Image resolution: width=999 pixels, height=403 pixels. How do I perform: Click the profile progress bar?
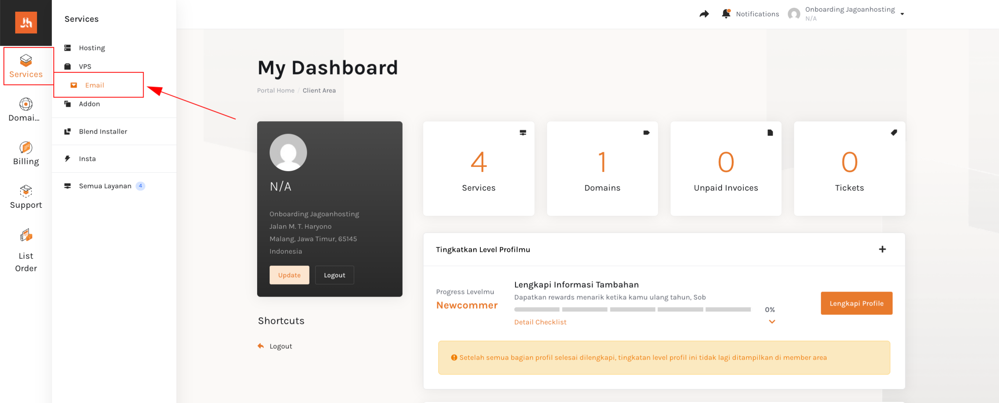[x=632, y=309]
